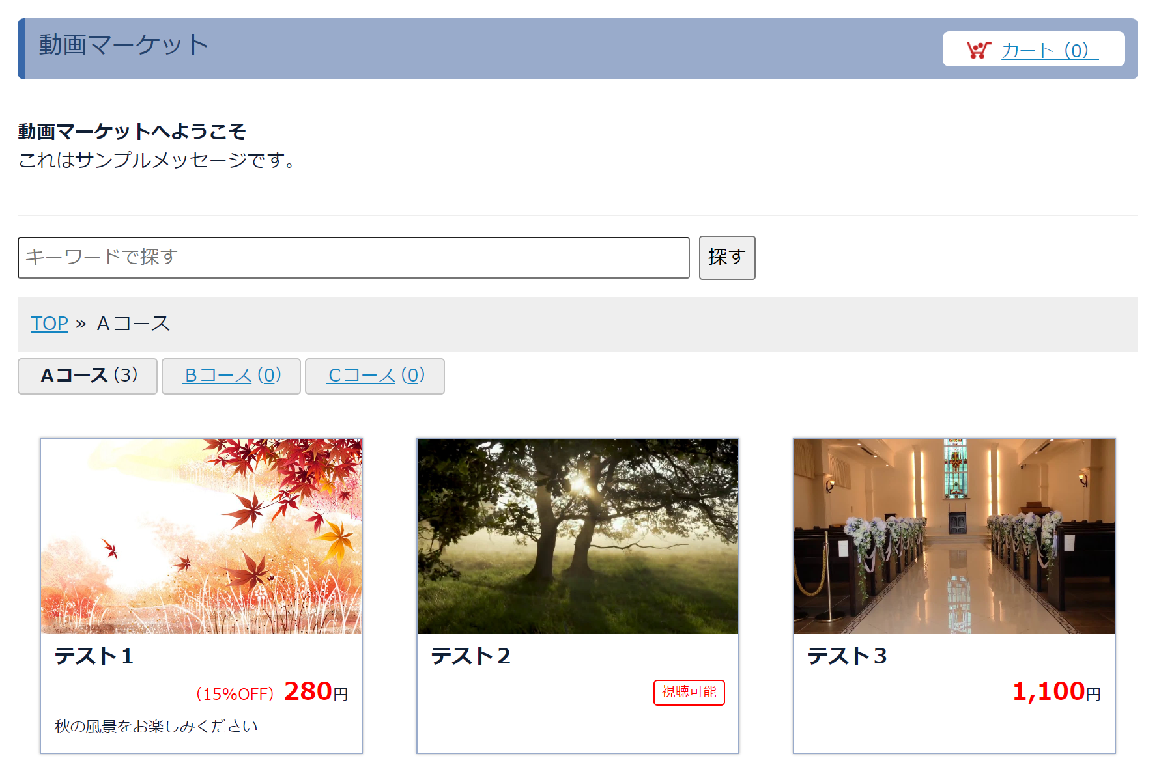1159x780 pixels.
Task: Click the 秋の風景をお楽しみください description
Action: tap(156, 727)
